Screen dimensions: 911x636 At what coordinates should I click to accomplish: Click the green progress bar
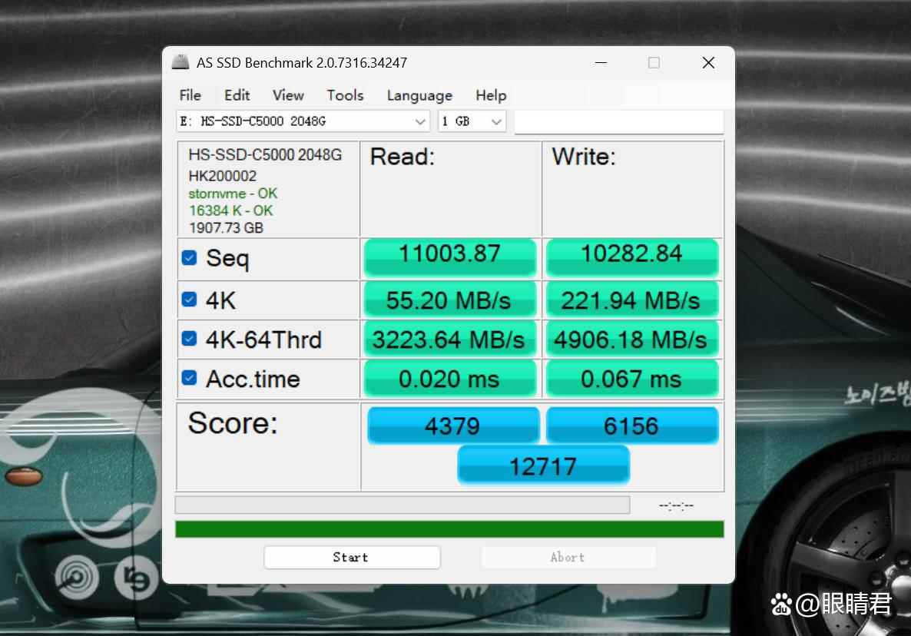pyautogui.click(x=449, y=529)
